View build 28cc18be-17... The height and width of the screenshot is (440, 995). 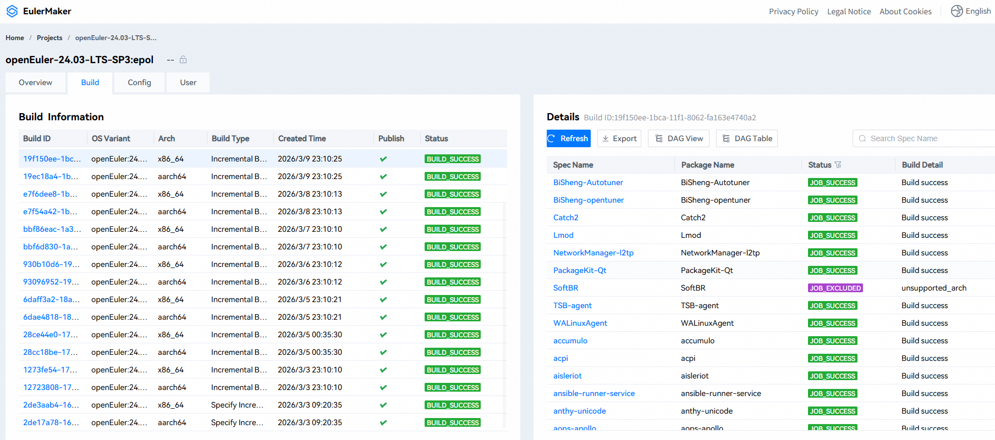click(51, 352)
